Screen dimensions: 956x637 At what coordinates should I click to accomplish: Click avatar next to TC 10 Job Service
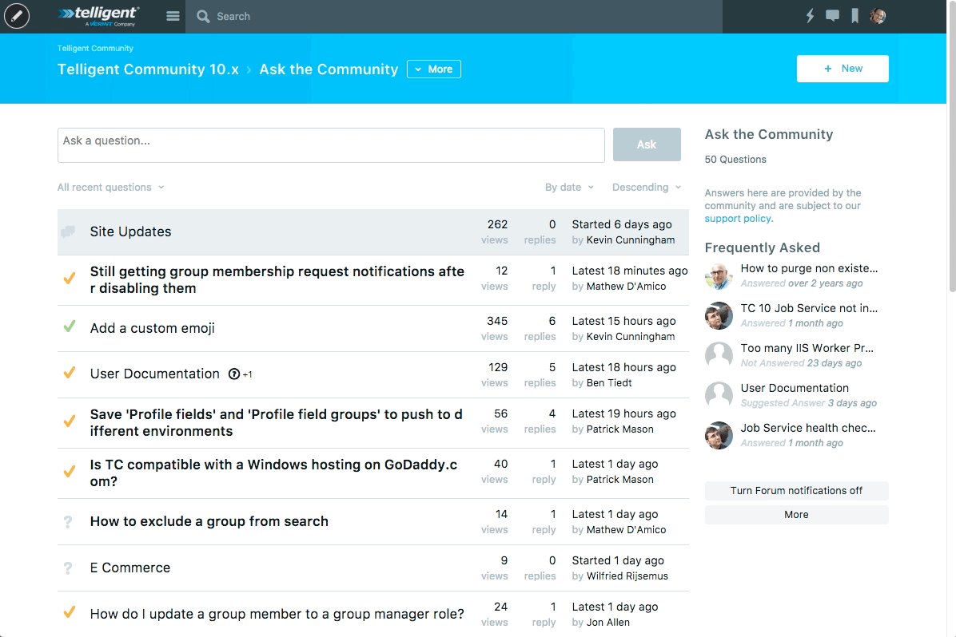[719, 315]
